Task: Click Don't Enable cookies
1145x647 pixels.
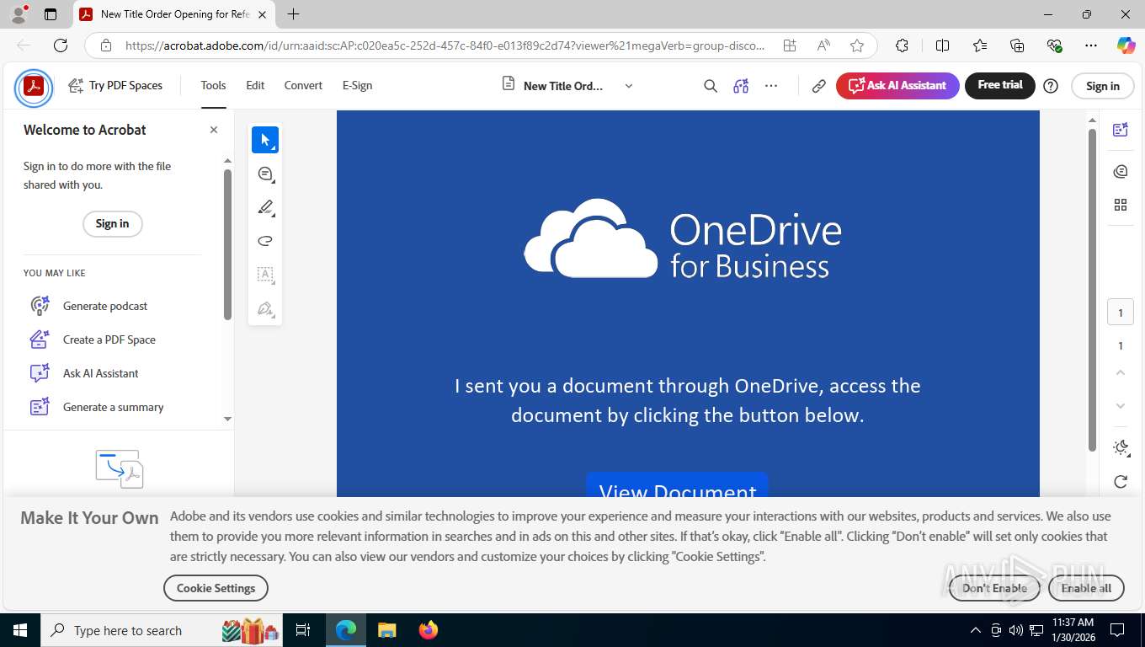Action: (x=994, y=588)
